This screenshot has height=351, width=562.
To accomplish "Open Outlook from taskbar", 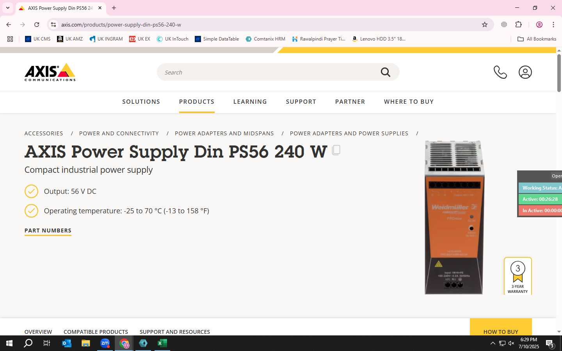I will (x=67, y=343).
